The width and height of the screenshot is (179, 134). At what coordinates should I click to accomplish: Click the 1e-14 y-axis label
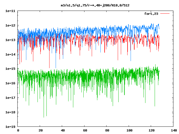click(10, 54)
